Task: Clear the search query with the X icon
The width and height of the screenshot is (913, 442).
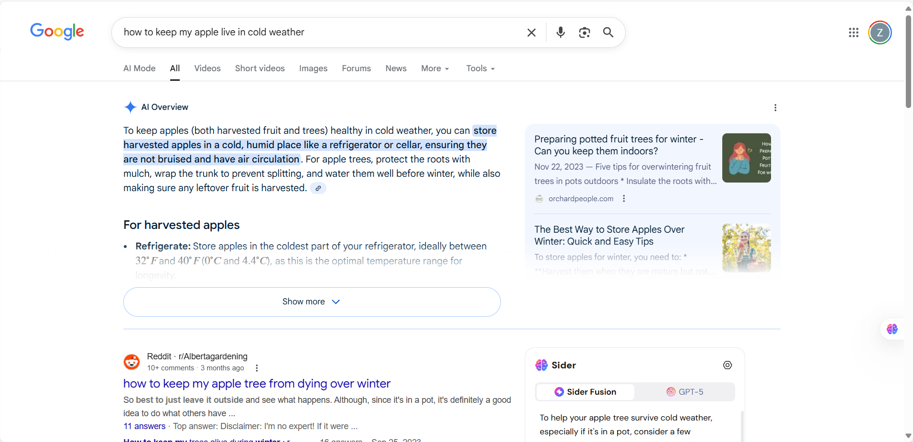Action: click(x=531, y=32)
